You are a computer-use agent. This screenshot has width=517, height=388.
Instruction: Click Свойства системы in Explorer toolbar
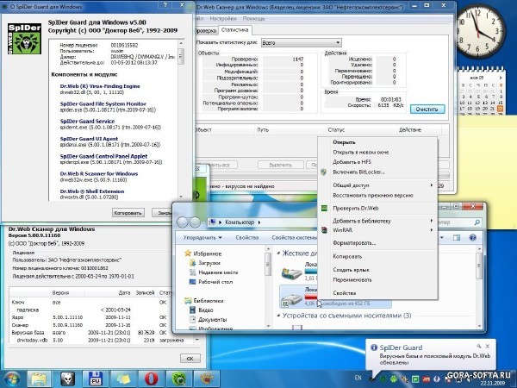293,238
